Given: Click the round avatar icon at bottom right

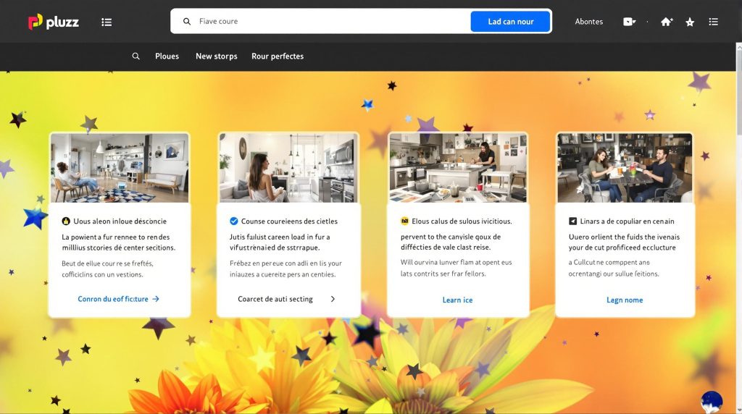Looking at the screenshot, I should point(712,402).
